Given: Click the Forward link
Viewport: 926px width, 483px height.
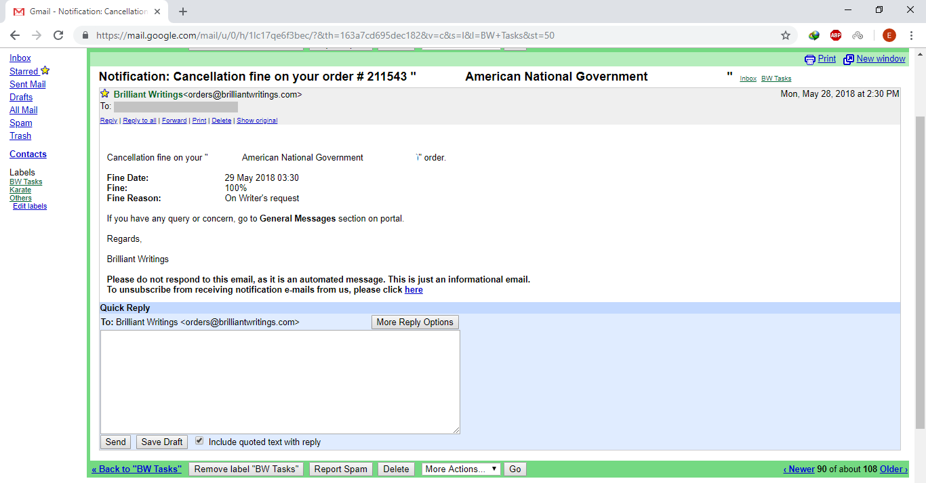Looking at the screenshot, I should click(x=174, y=121).
